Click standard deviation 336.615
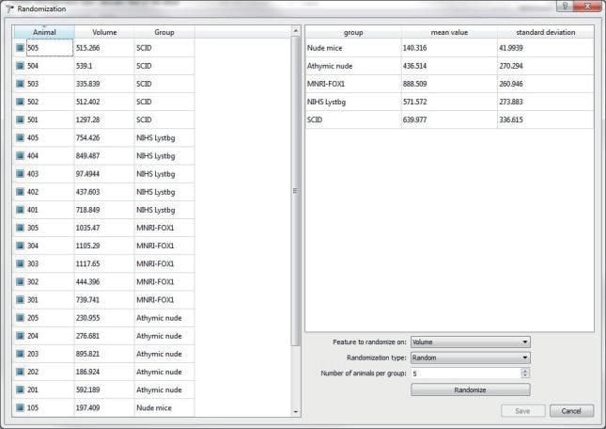Screen dimensions: 606x429 [x=511, y=119]
